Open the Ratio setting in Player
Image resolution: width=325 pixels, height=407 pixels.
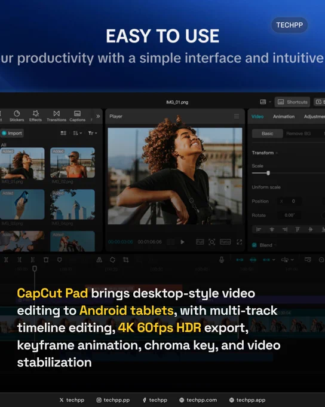tap(225, 242)
